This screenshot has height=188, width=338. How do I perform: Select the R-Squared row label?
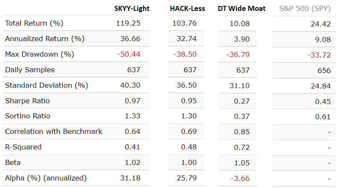[24, 147]
